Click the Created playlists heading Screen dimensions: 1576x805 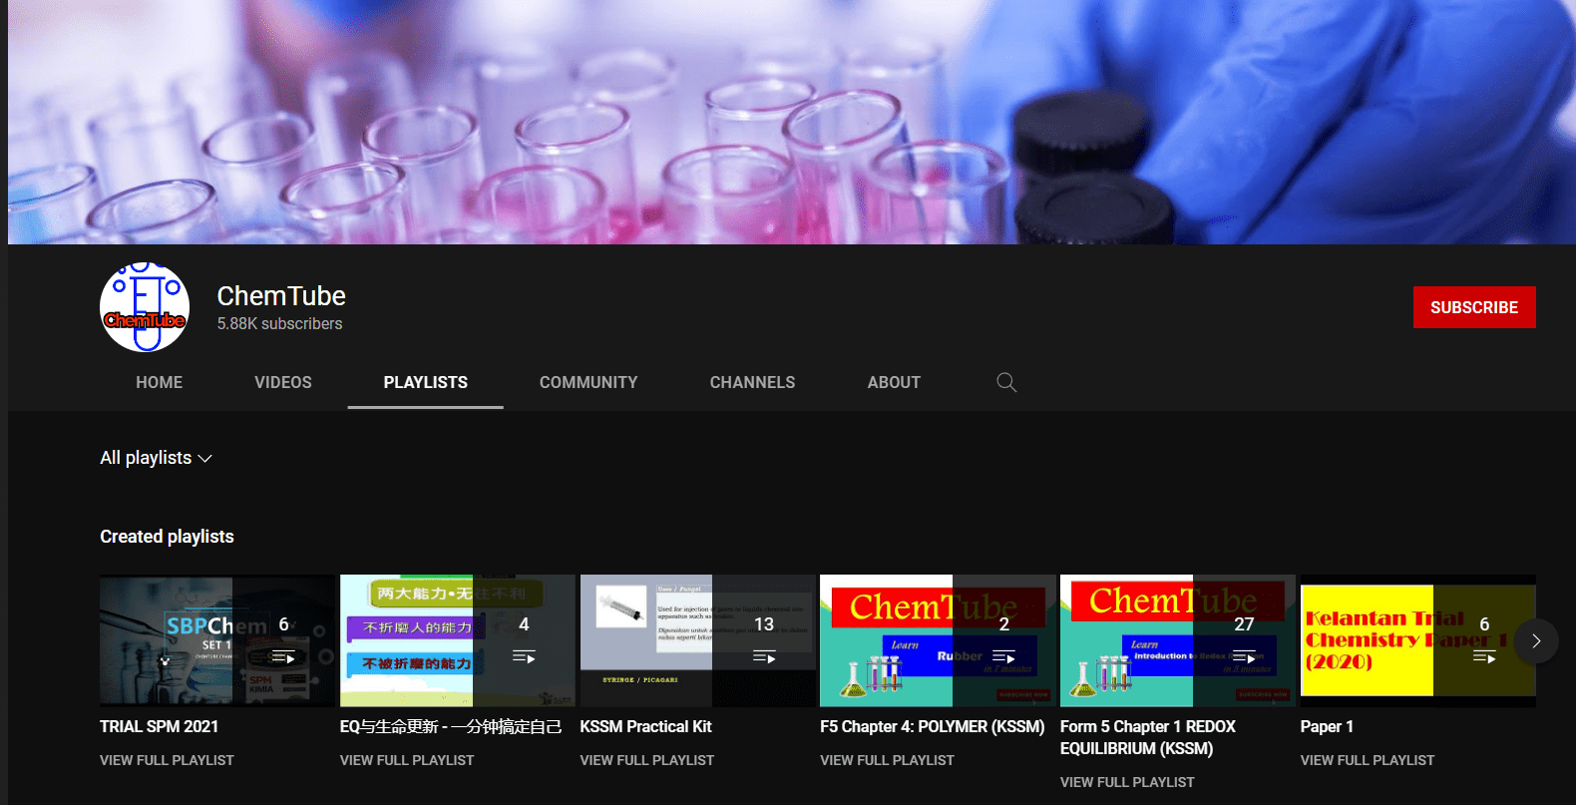[x=167, y=537]
